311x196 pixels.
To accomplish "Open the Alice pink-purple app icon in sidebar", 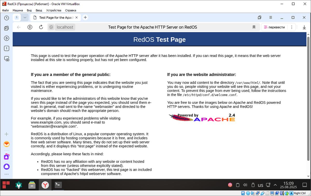I will [7, 157].
